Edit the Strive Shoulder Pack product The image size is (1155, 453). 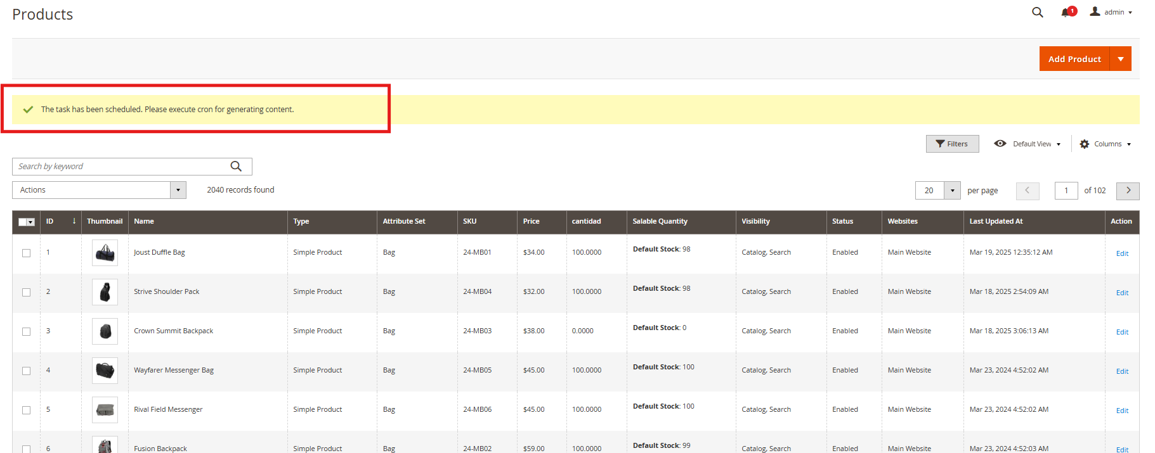coord(1122,293)
